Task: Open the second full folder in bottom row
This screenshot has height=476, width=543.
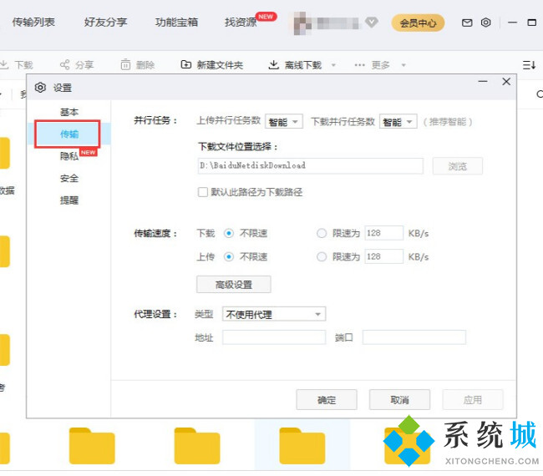Action: click(197, 446)
